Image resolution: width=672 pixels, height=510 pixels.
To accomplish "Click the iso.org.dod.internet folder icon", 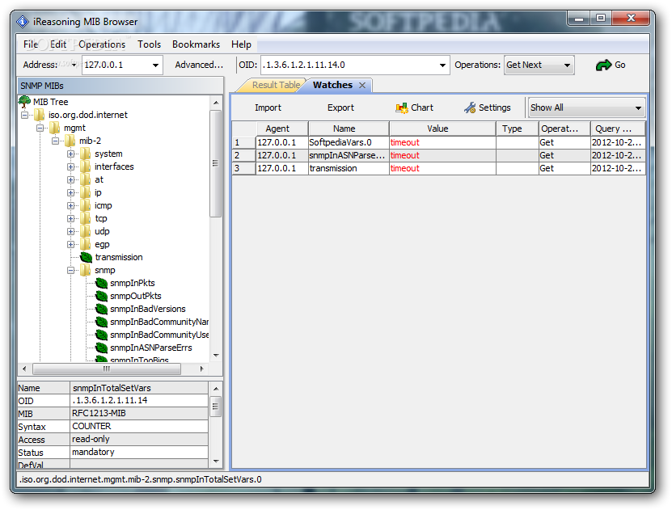I will 40,115.
